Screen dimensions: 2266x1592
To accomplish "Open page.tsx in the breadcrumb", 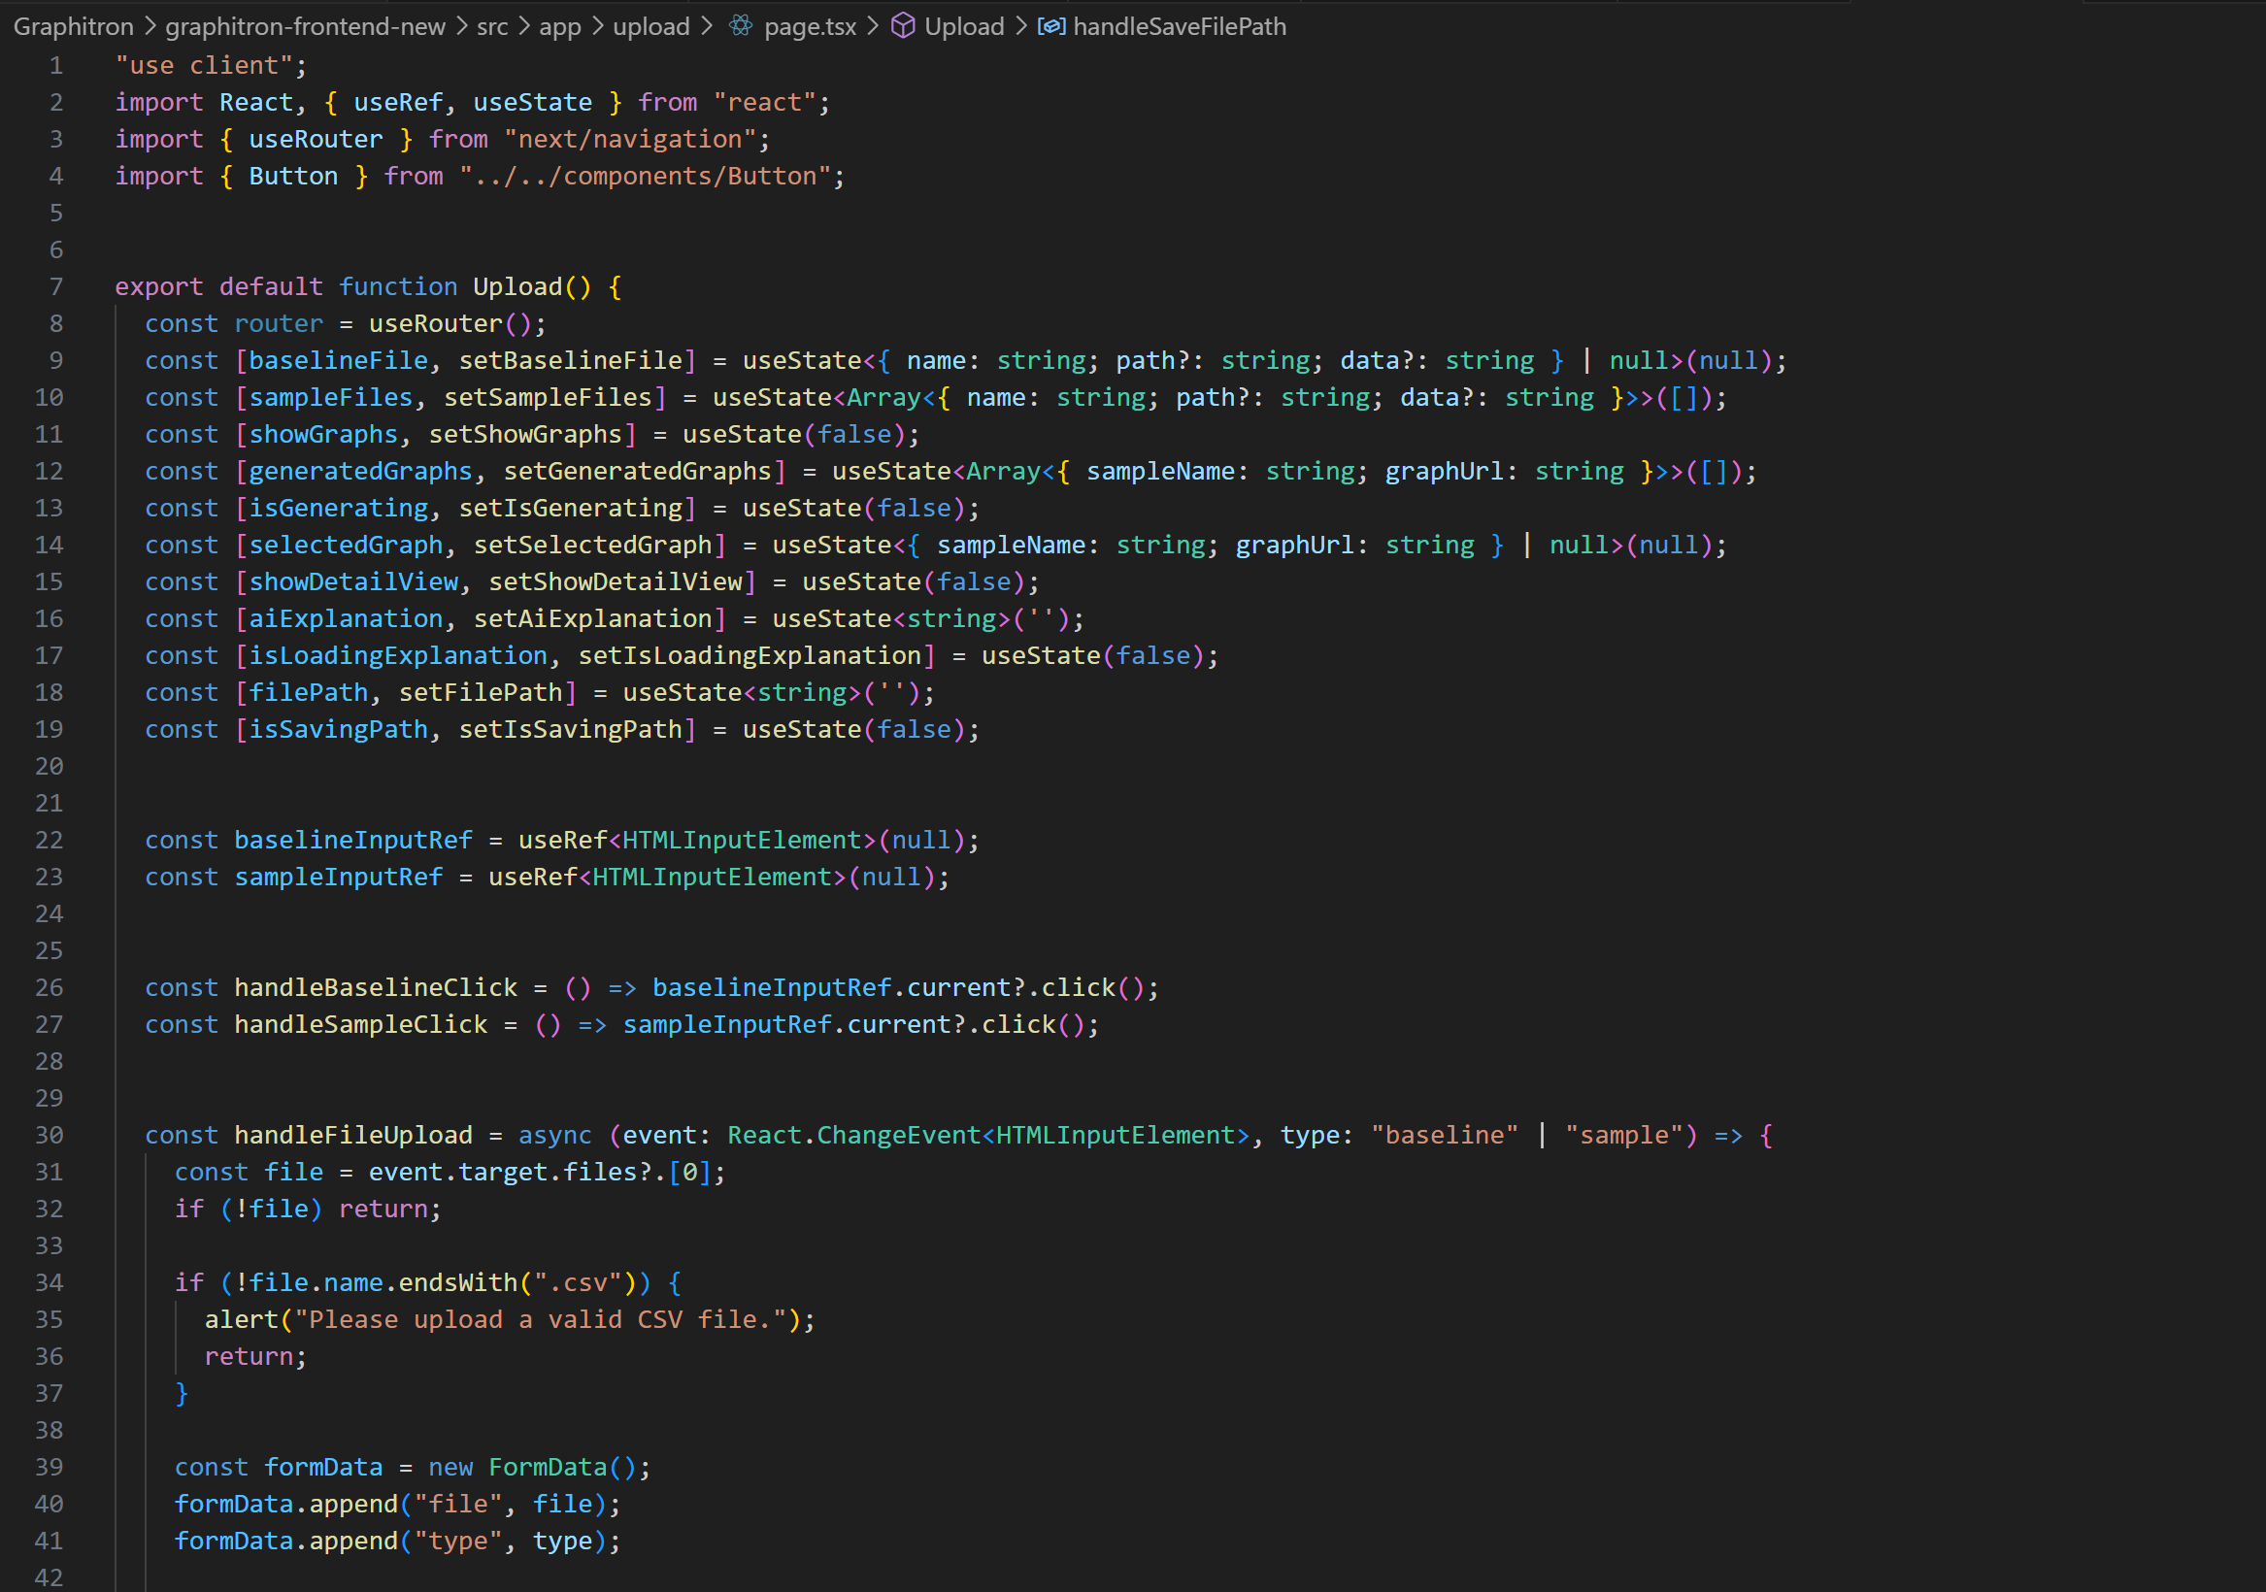I will click(x=810, y=26).
